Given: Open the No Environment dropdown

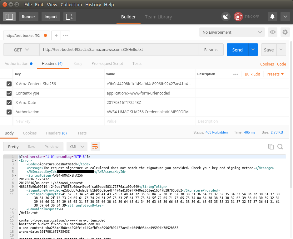Looking at the screenshot, I should (232, 32).
